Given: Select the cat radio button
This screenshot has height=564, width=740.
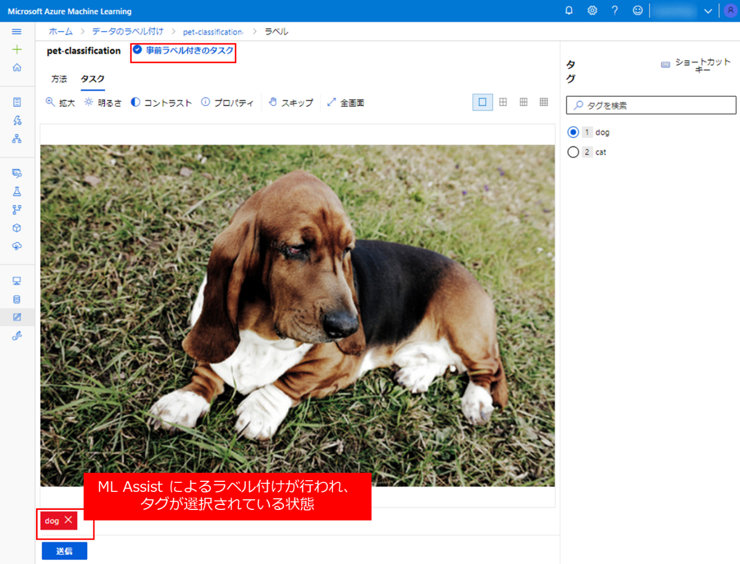Looking at the screenshot, I should (x=573, y=152).
